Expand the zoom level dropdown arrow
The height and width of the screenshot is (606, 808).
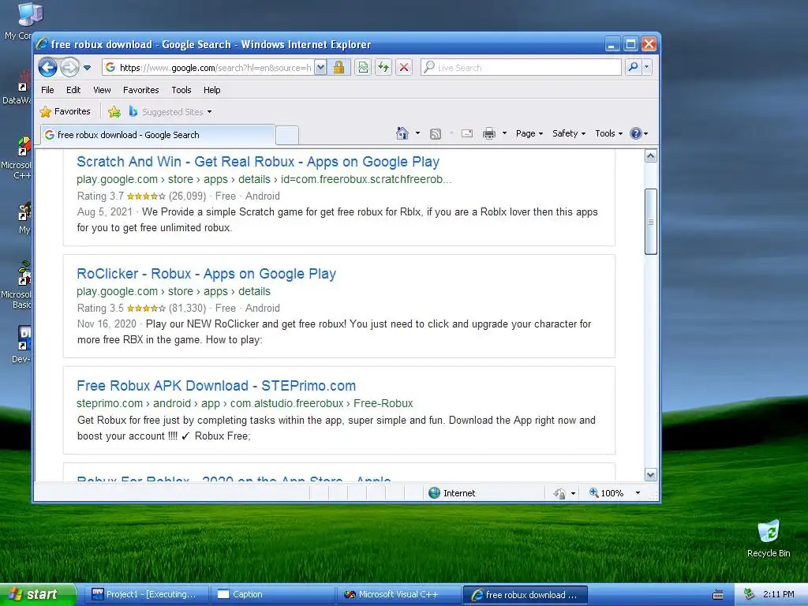638,493
